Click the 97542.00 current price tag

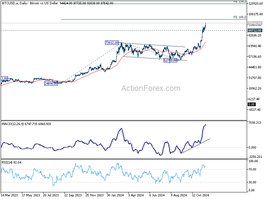255,23
